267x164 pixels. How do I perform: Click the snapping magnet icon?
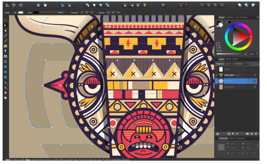point(182,5)
